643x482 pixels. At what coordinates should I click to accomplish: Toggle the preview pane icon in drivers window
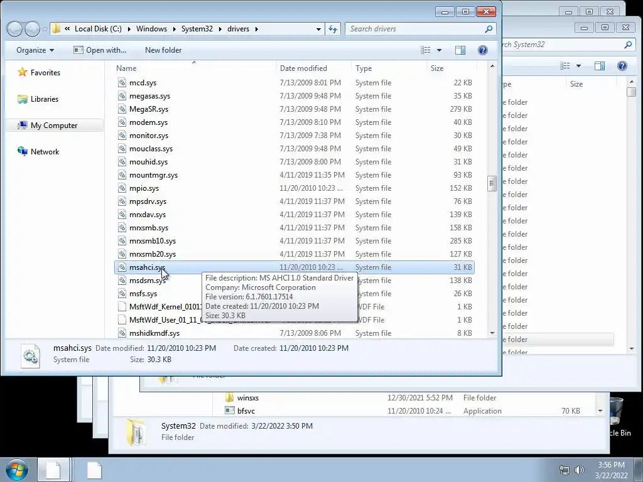[460, 50]
